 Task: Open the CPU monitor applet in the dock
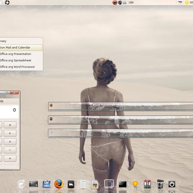tap(109, 184)
